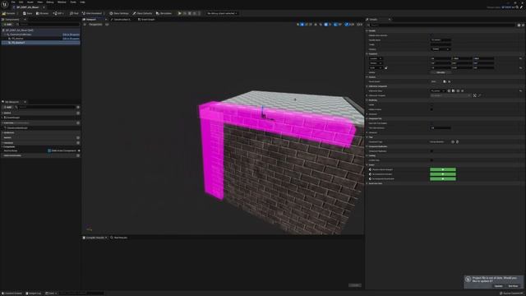Clear the Parent Socket with X icon
Screen dimensions: 526x296
(450, 81)
